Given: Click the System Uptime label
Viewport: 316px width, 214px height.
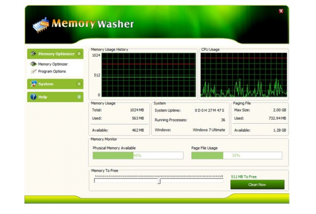Looking at the screenshot, I should [x=167, y=111].
